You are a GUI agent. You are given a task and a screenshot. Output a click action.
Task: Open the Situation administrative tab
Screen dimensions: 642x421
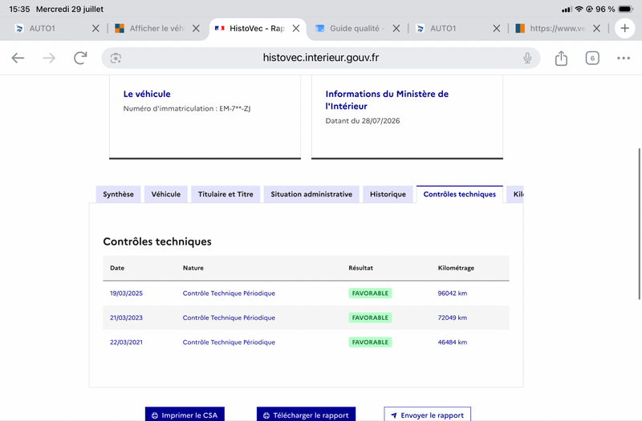(x=311, y=194)
